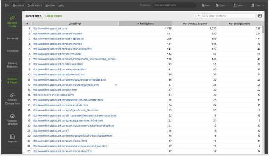This screenshot has width=269, height=156.
Task: Select the 229 backlinks cell
Action: [x=146, y=39]
